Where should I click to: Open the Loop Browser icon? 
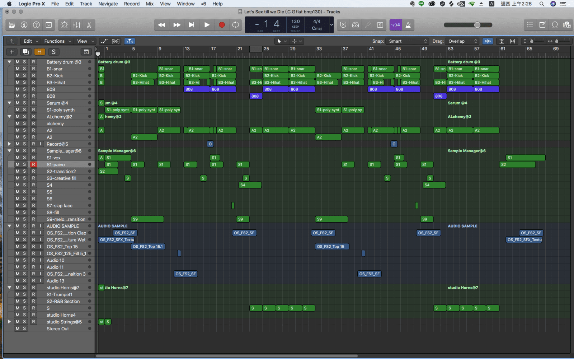[555, 25]
